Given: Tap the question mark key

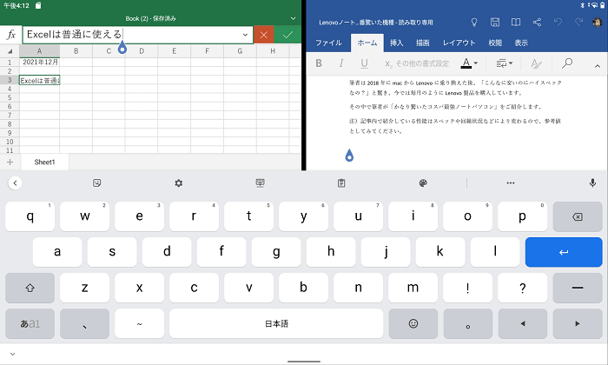Looking at the screenshot, I should pos(523,288).
